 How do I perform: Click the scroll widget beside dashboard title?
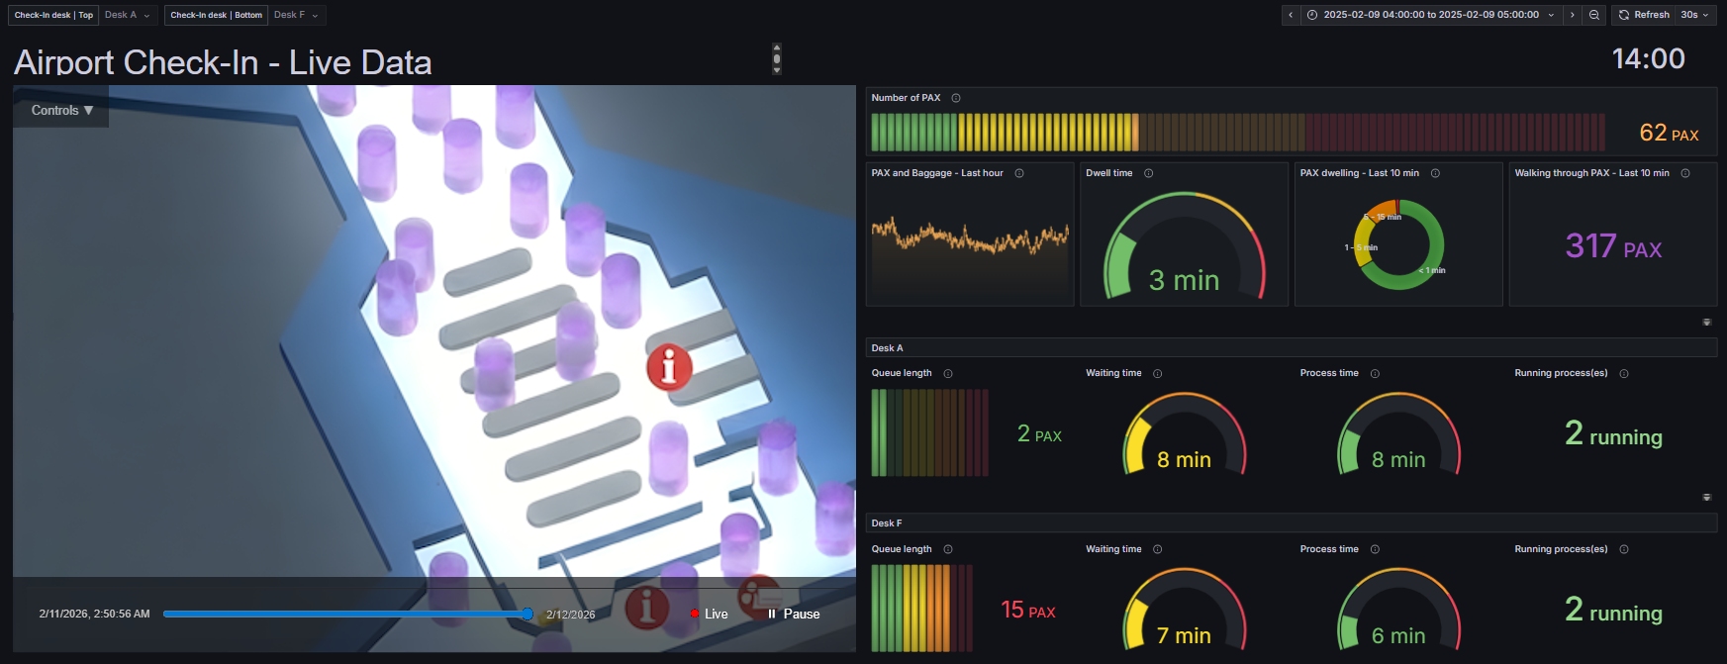tap(777, 58)
